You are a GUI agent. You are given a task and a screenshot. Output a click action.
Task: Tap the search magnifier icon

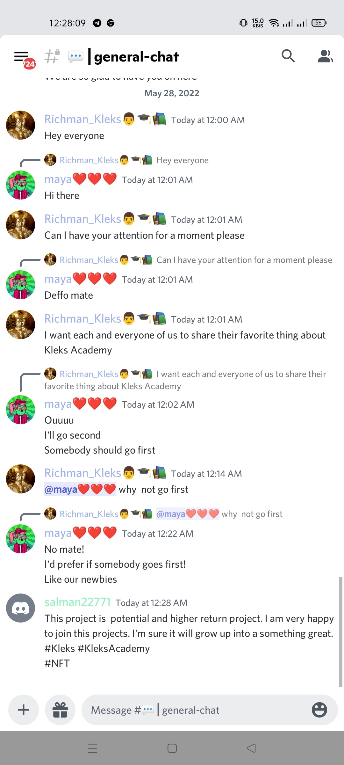coord(288,56)
